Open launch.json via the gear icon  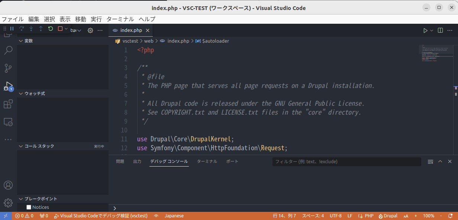click(x=90, y=30)
